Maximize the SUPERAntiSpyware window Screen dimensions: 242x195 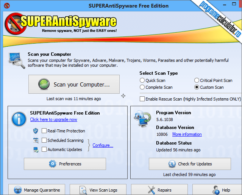click(234, 4)
